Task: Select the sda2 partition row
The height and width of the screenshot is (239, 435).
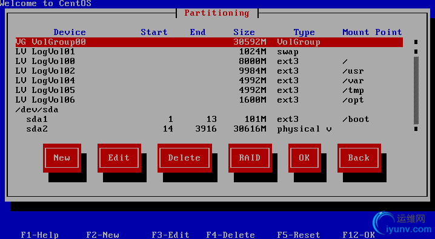Action: (209, 129)
